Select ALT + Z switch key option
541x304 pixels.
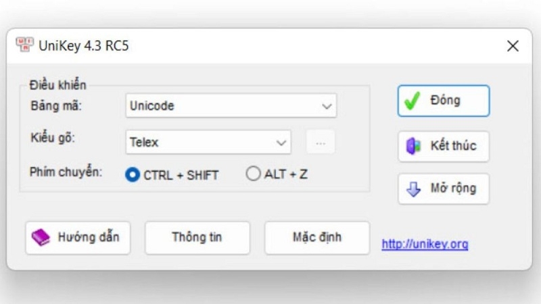[253, 174]
